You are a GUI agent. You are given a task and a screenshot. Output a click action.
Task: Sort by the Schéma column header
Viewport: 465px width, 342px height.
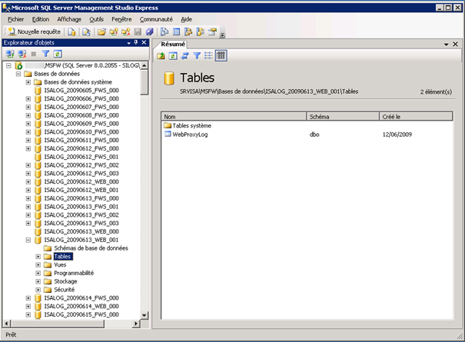pyautogui.click(x=343, y=117)
